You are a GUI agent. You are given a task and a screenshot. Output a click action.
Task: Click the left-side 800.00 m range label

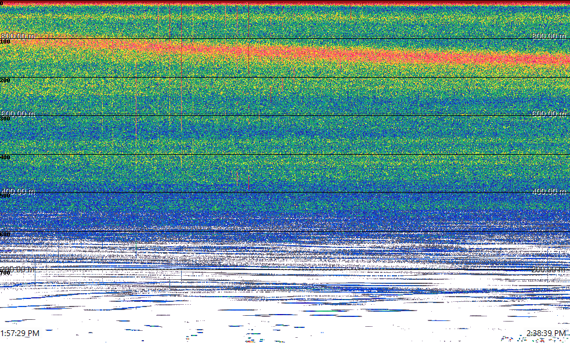tap(17, 35)
